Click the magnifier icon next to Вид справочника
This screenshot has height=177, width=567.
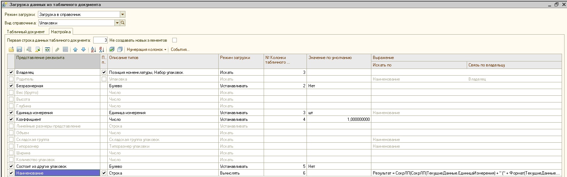tap(123, 23)
